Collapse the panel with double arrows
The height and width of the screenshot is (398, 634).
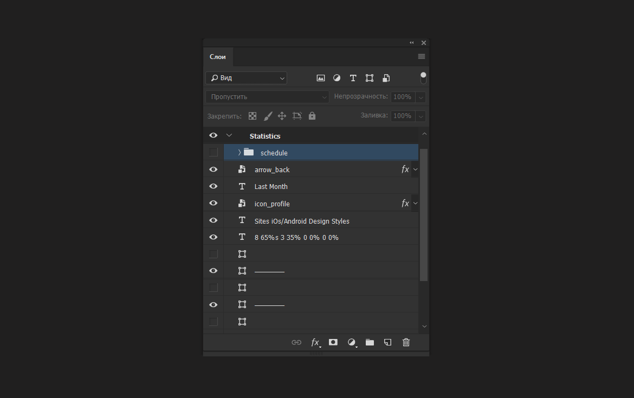[x=412, y=42]
